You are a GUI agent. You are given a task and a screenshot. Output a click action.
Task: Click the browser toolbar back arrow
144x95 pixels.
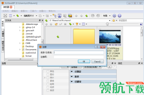point(47,24)
